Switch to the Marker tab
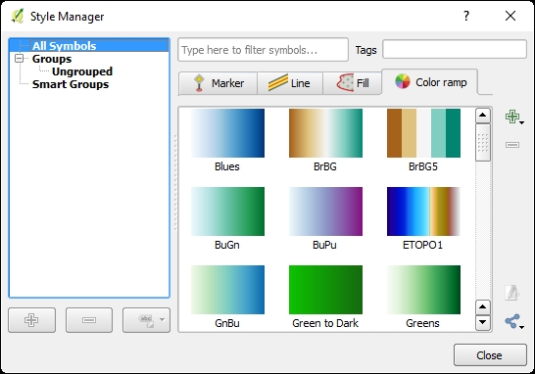This screenshot has width=535, height=374. pos(218,83)
